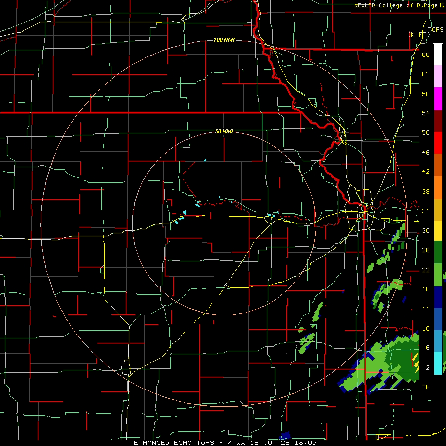The width and height of the screenshot is (446, 446).
Task: Select the dark red legend swatch
Action: [438, 121]
